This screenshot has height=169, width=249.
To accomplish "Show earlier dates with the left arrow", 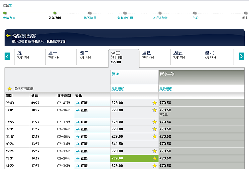I will 7,56.
